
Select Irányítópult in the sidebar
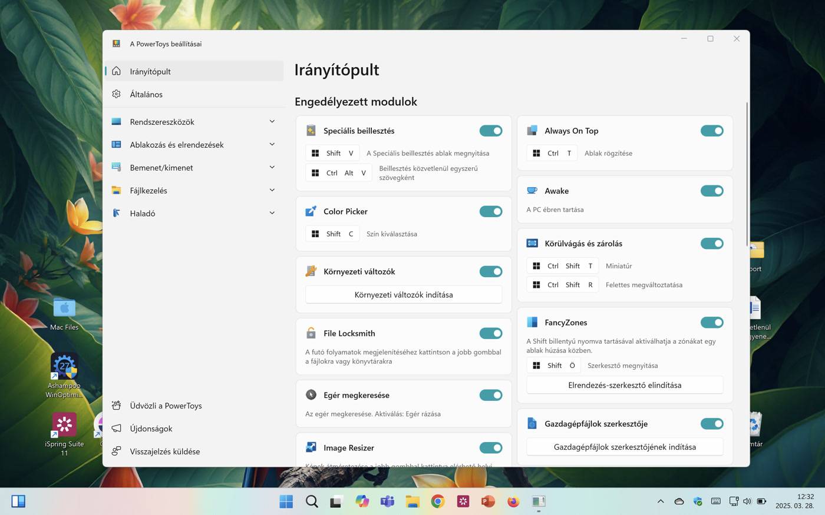click(x=194, y=71)
